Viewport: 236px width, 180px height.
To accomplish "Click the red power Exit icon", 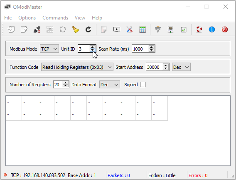I will (225, 29).
